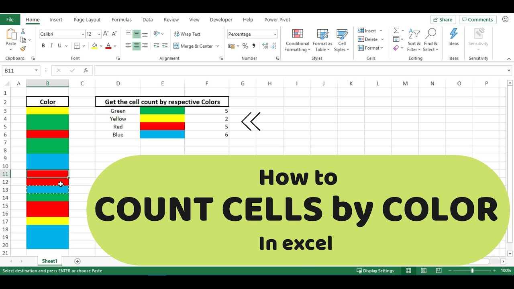
Task: Open the Cell Styles gallery
Action: point(342,40)
